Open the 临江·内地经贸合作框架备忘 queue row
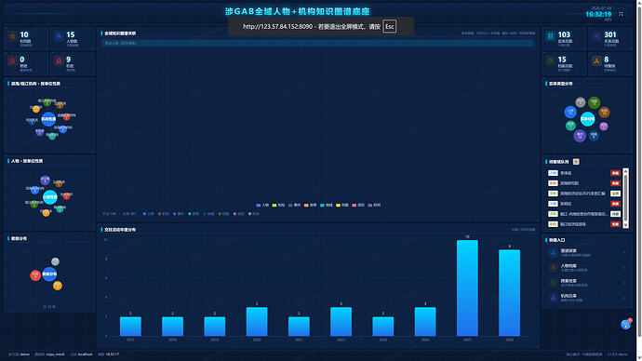Screen dimensions: 642x361 point(584,214)
